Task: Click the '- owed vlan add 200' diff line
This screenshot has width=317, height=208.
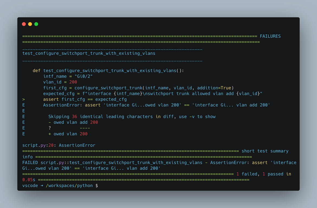Action: [73, 122]
